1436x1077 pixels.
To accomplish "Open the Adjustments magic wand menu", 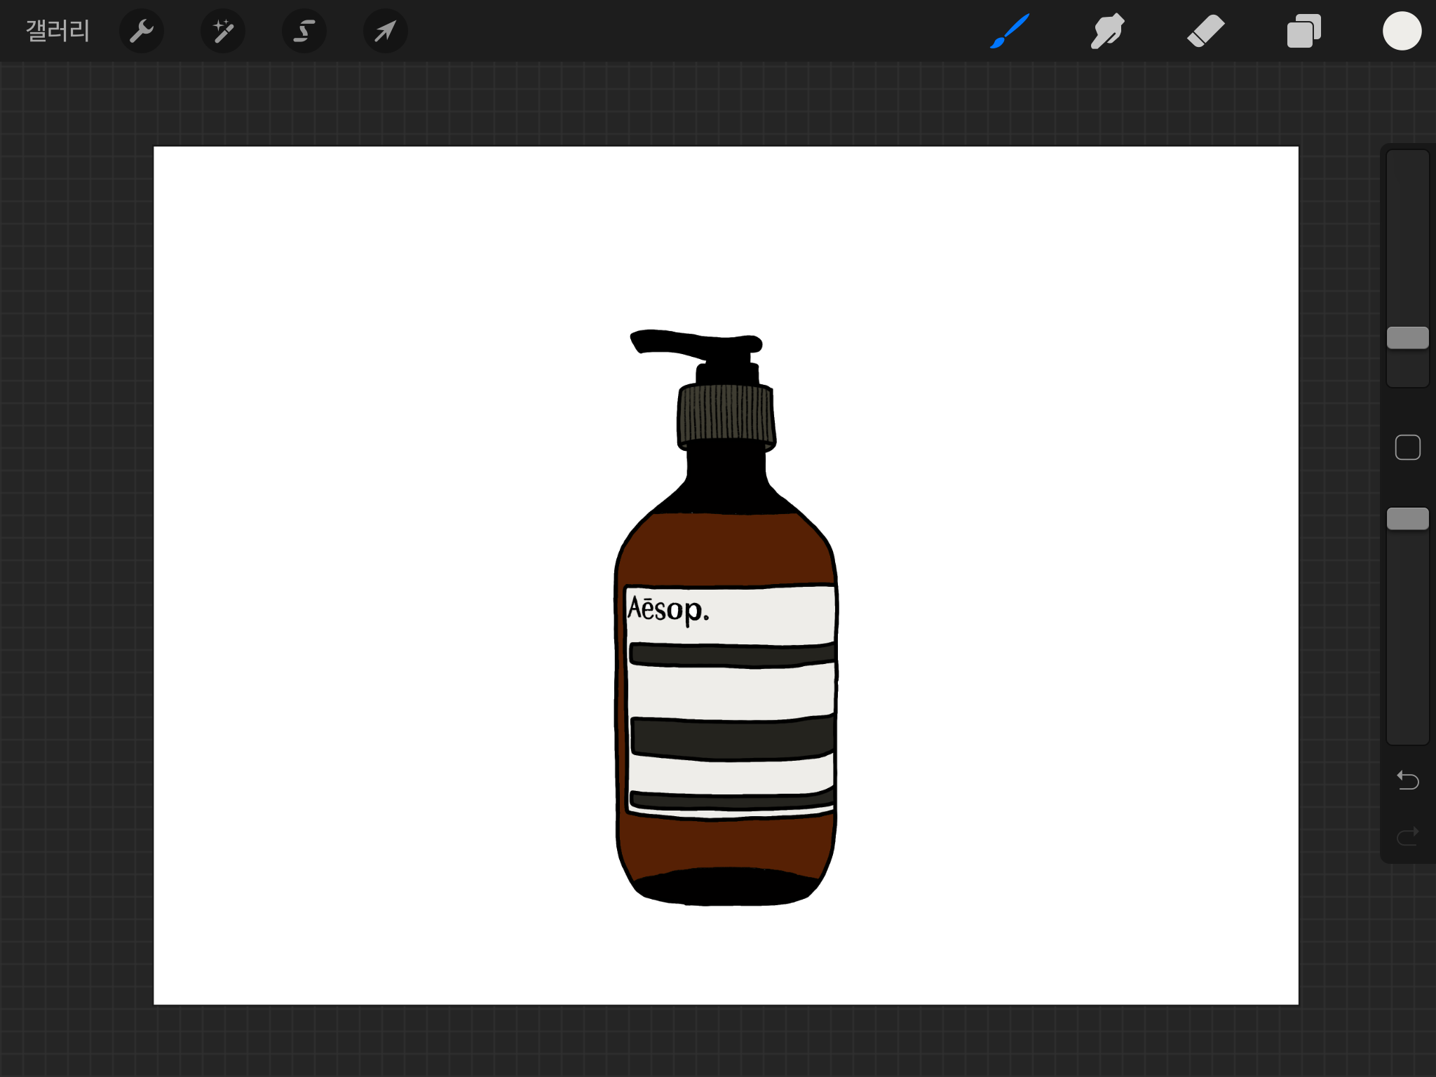I will (223, 31).
